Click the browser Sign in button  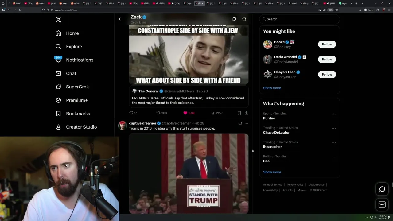(x=369, y=10)
